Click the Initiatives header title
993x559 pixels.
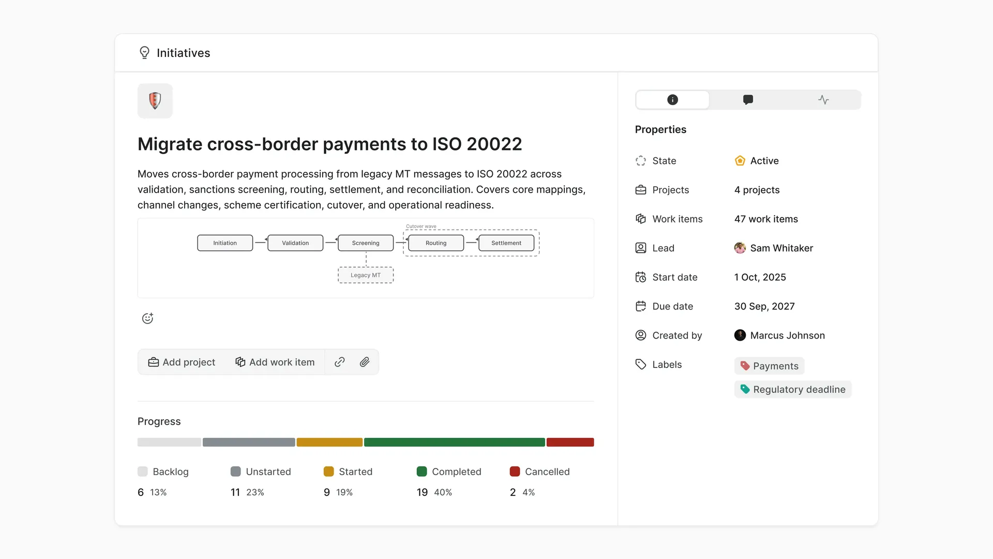pos(184,53)
